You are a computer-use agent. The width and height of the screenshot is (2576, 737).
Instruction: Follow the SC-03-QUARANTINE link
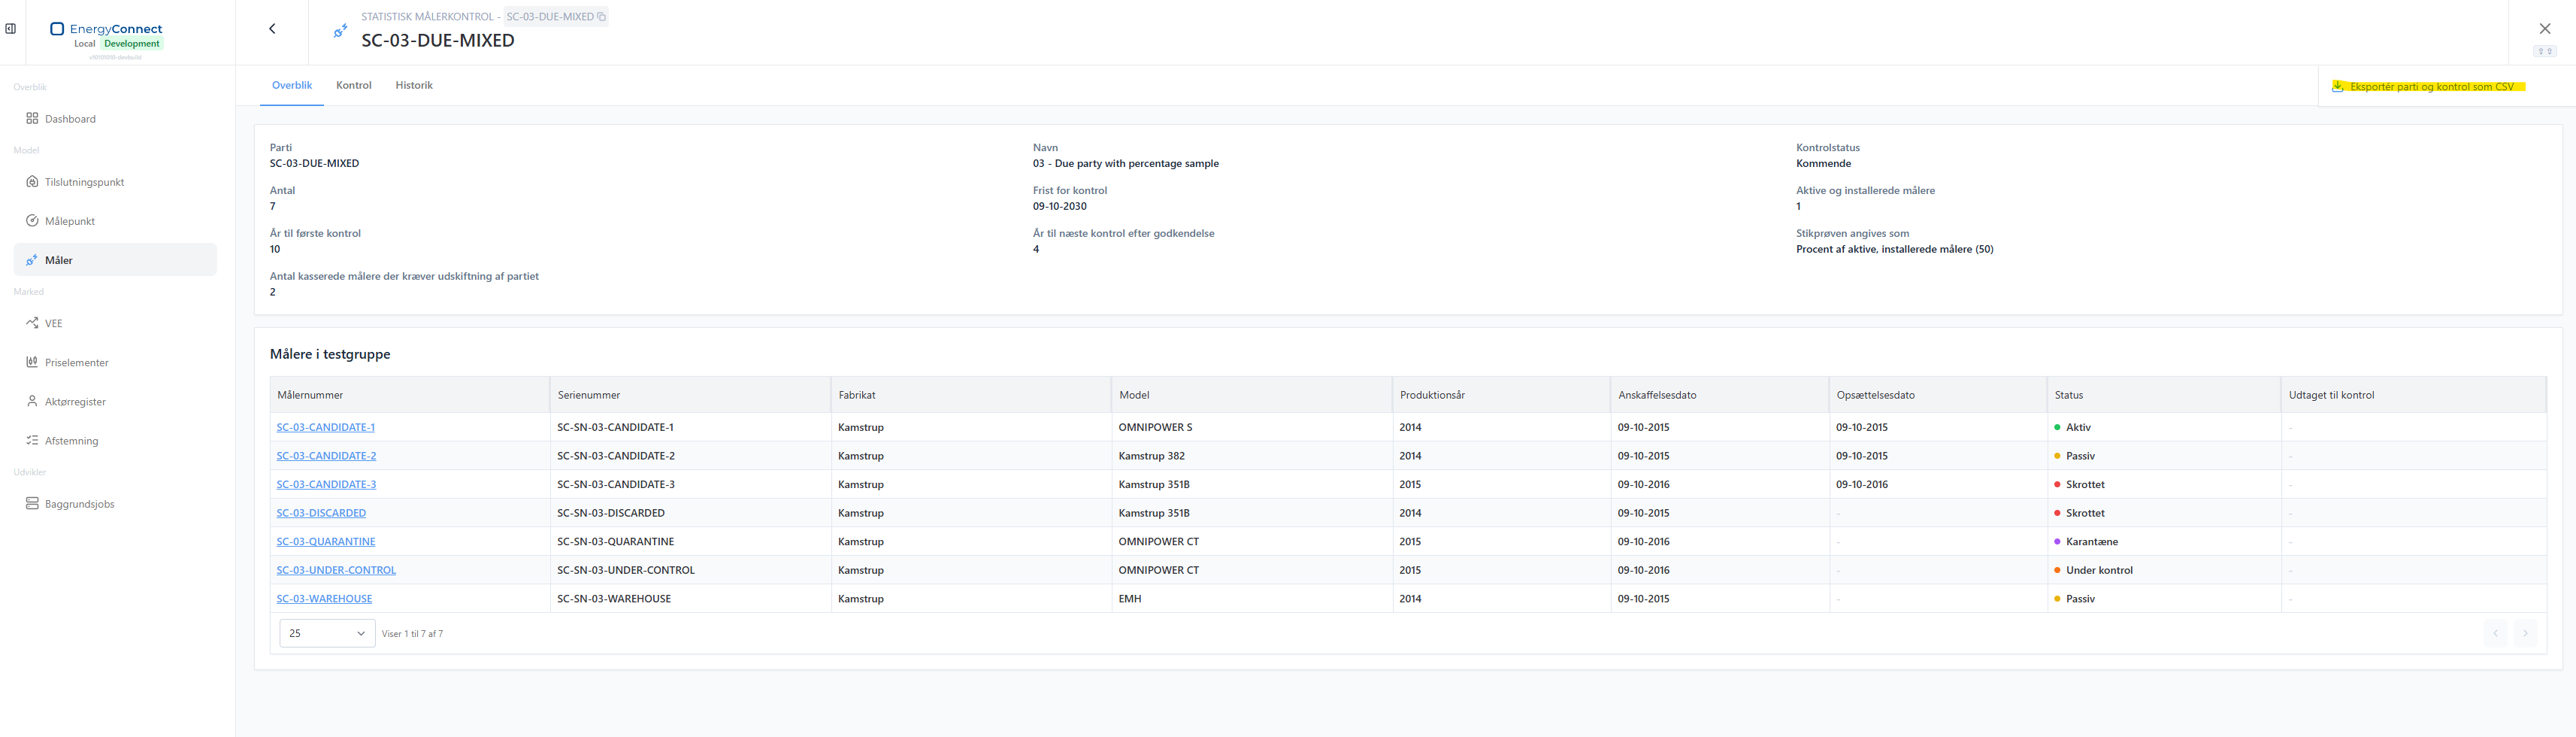326,542
